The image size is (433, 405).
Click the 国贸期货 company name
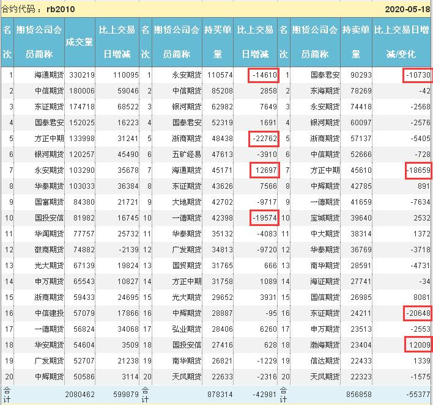click(x=187, y=266)
